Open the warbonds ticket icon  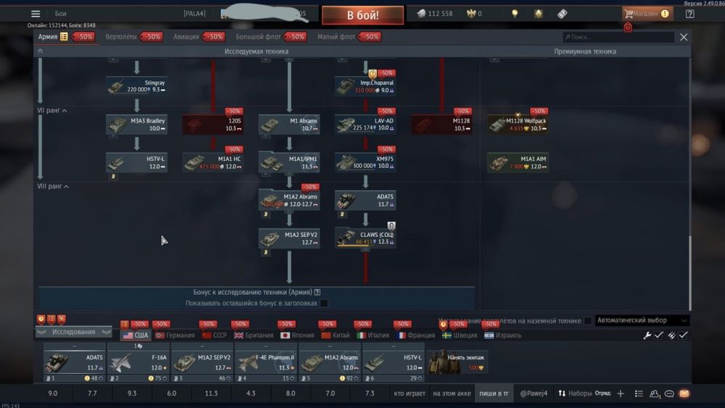[562, 14]
